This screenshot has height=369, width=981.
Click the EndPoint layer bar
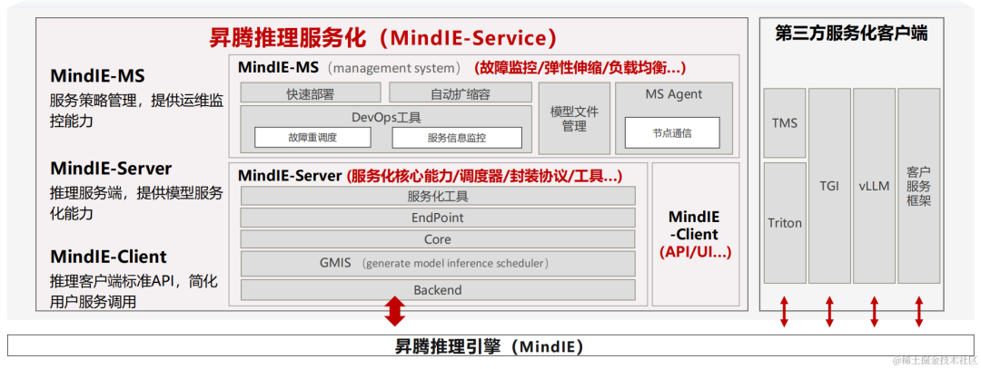click(x=438, y=218)
